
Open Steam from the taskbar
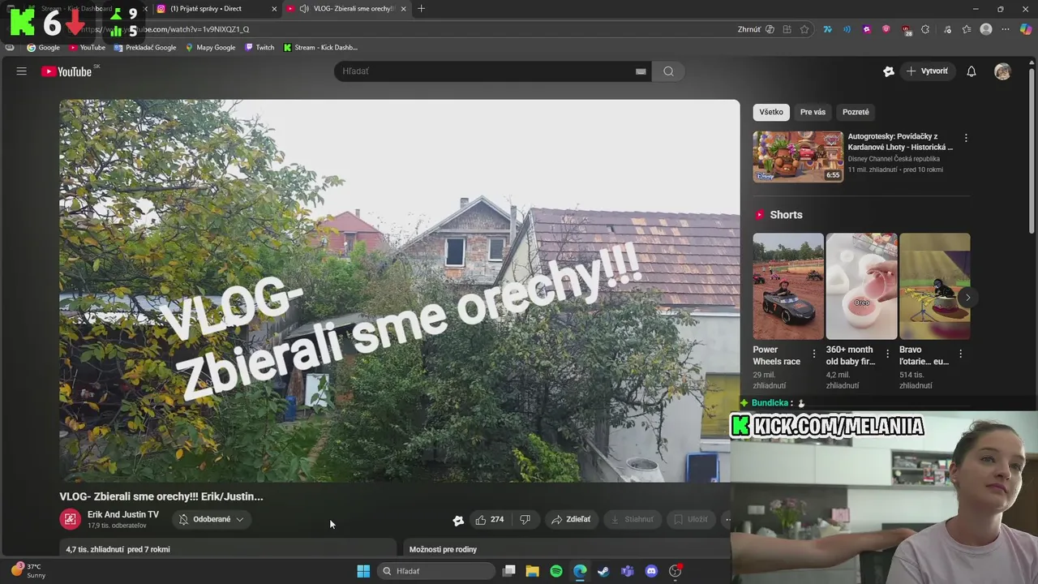click(603, 571)
